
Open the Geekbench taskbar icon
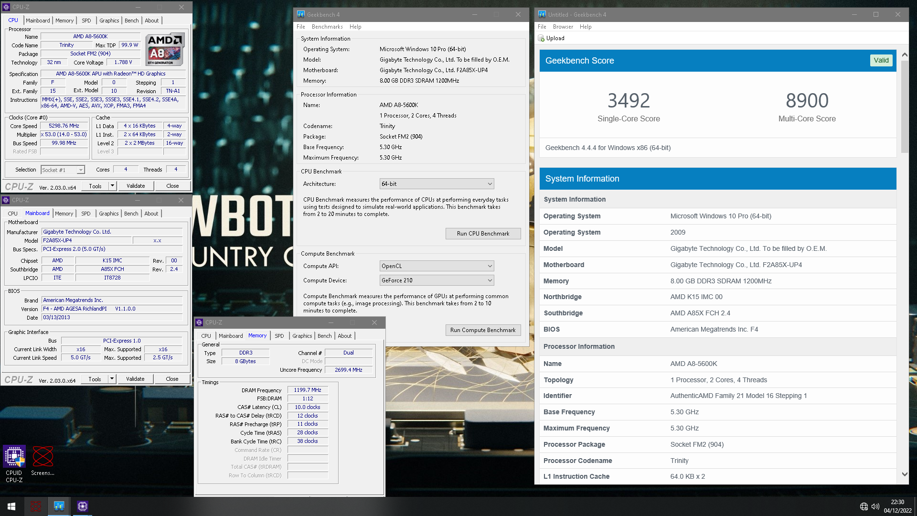59,506
